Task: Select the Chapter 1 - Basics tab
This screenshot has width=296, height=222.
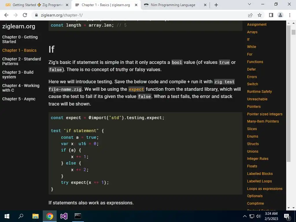Action: click(106, 5)
